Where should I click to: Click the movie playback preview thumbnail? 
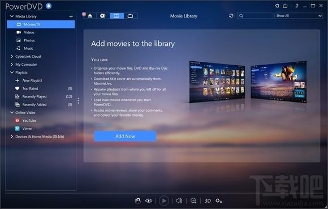(279, 82)
